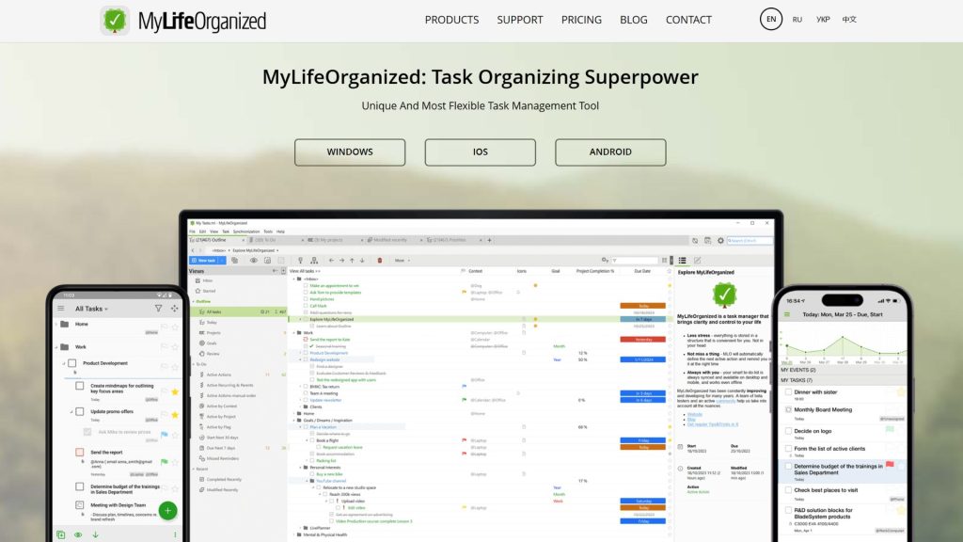Screen dimensions: 963x542
Task: Tap the green add task button on Android
Action: point(167,511)
